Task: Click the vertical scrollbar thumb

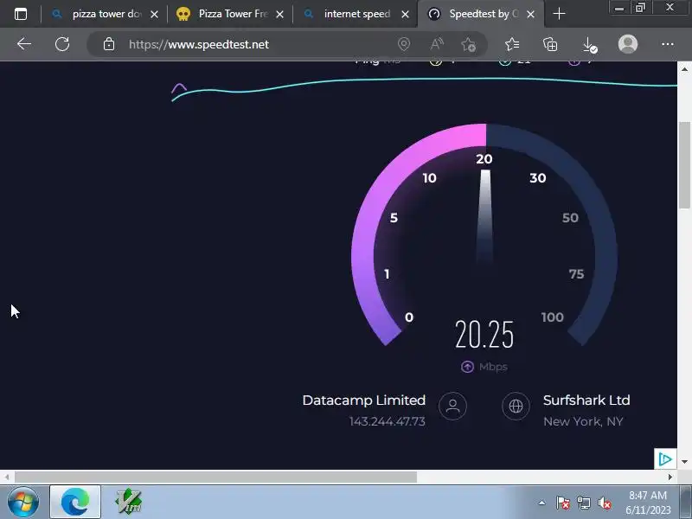Action: click(684, 165)
